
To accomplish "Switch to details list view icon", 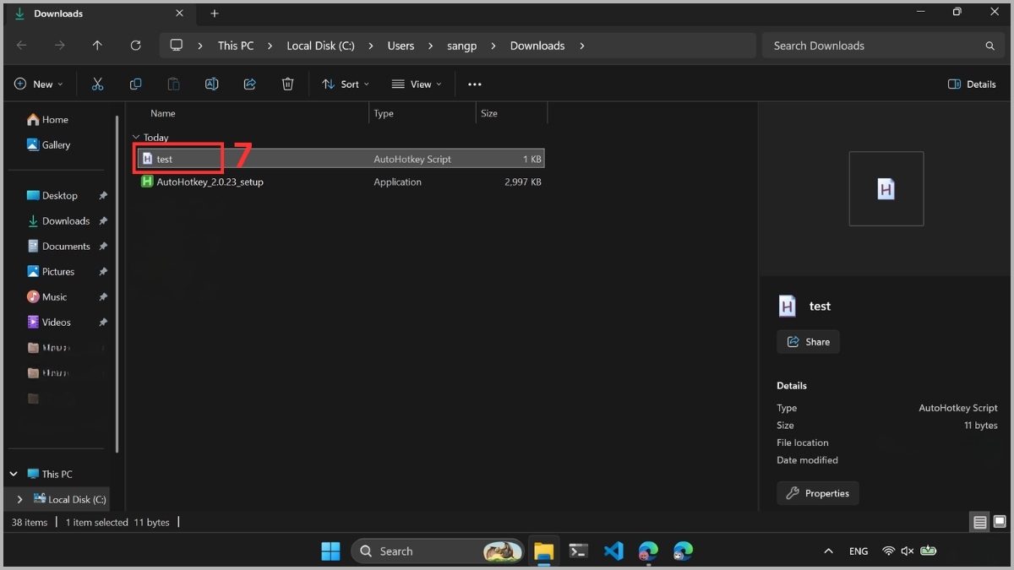I will click(979, 523).
